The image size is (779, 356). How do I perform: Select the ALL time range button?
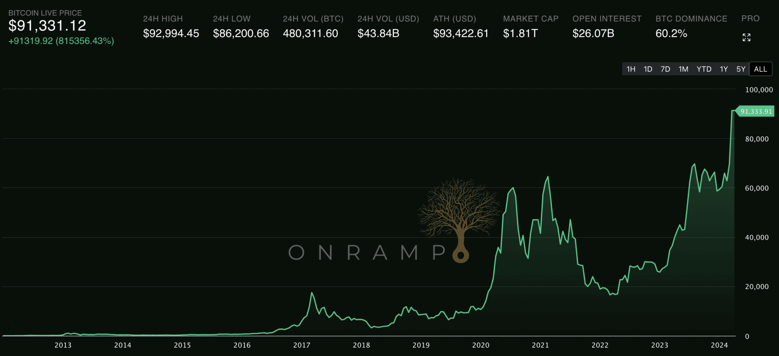[x=760, y=69]
